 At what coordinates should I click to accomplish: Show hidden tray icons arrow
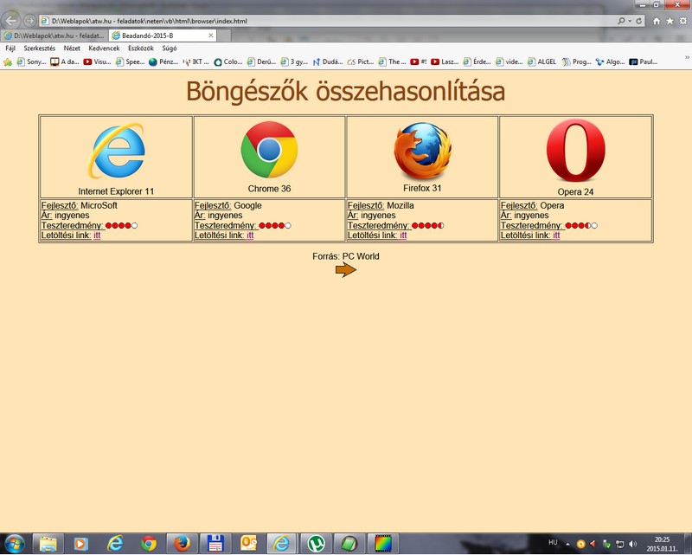click(x=567, y=545)
